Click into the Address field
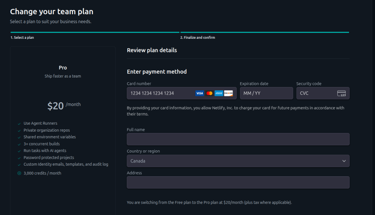The image size is (375, 215). [238, 182]
